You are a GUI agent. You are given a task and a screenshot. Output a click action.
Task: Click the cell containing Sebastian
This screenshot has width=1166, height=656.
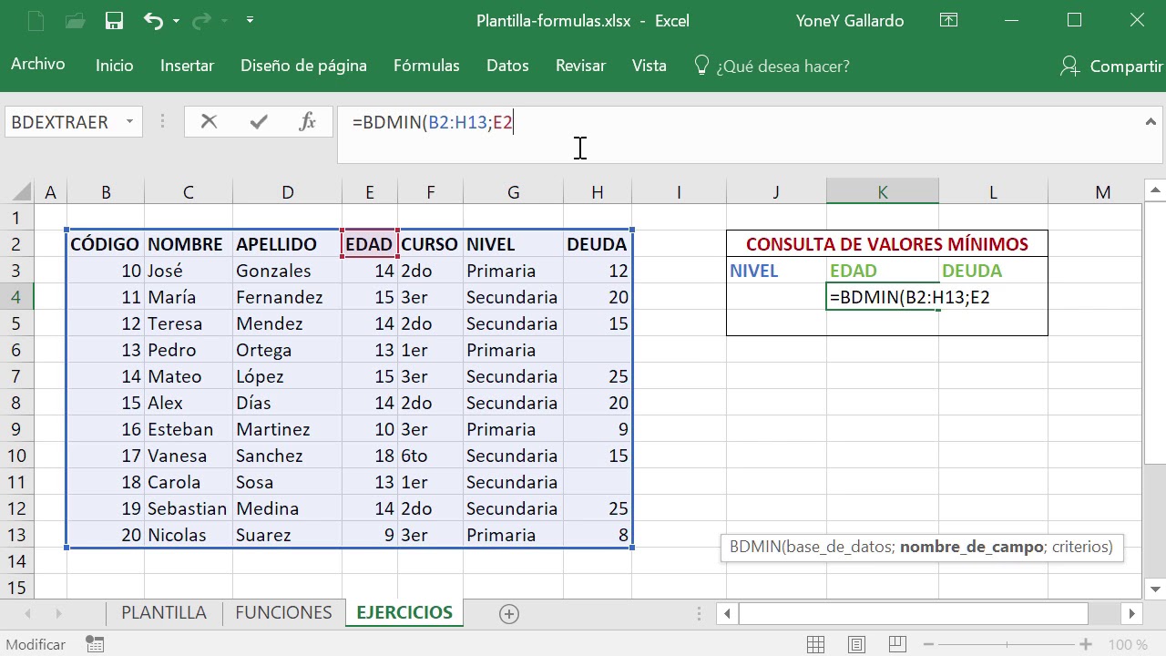tap(188, 508)
